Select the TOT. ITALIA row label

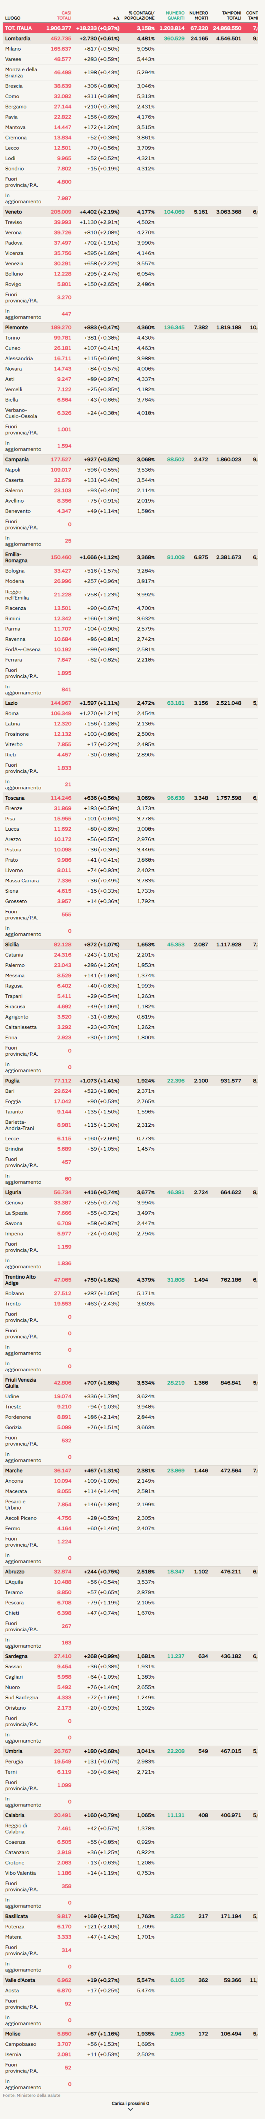click(x=18, y=28)
